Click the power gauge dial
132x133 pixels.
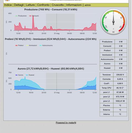113,22
